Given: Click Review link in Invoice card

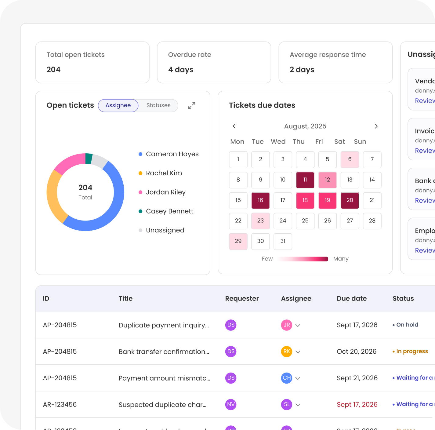Looking at the screenshot, I should click(425, 151).
